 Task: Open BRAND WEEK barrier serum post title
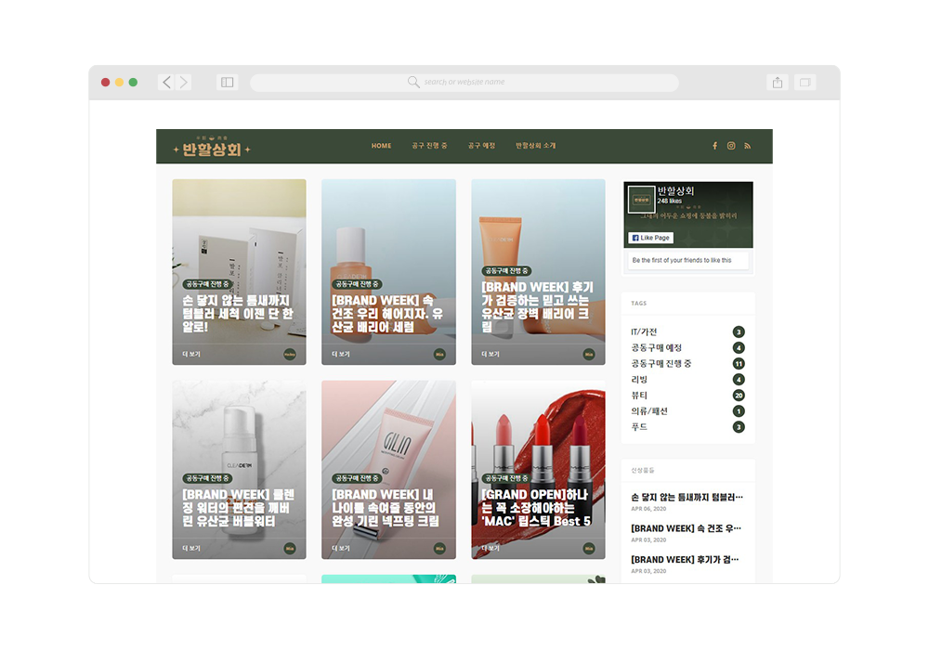click(x=386, y=314)
